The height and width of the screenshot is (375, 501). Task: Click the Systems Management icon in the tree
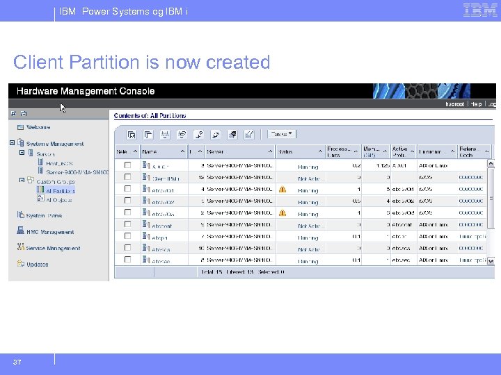click(x=21, y=142)
